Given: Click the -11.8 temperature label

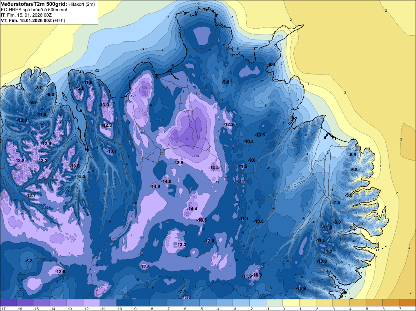Looking at the screenshot, I should (x=87, y=82).
